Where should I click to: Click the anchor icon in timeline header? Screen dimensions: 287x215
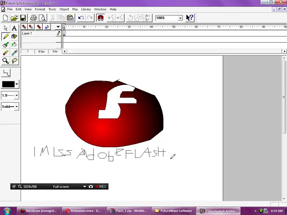tap(47, 27)
